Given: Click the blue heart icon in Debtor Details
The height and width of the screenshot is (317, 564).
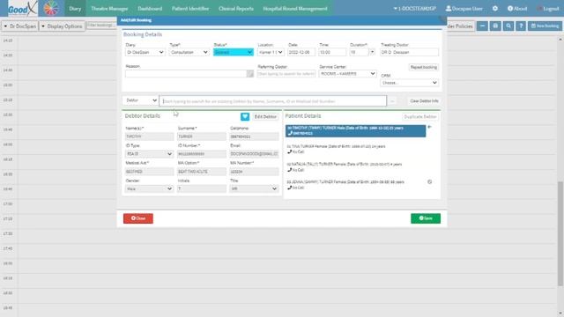Looking at the screenshot, I should [245, 116].
